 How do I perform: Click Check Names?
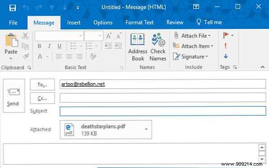pyautogui.click(x=158, y=47)
